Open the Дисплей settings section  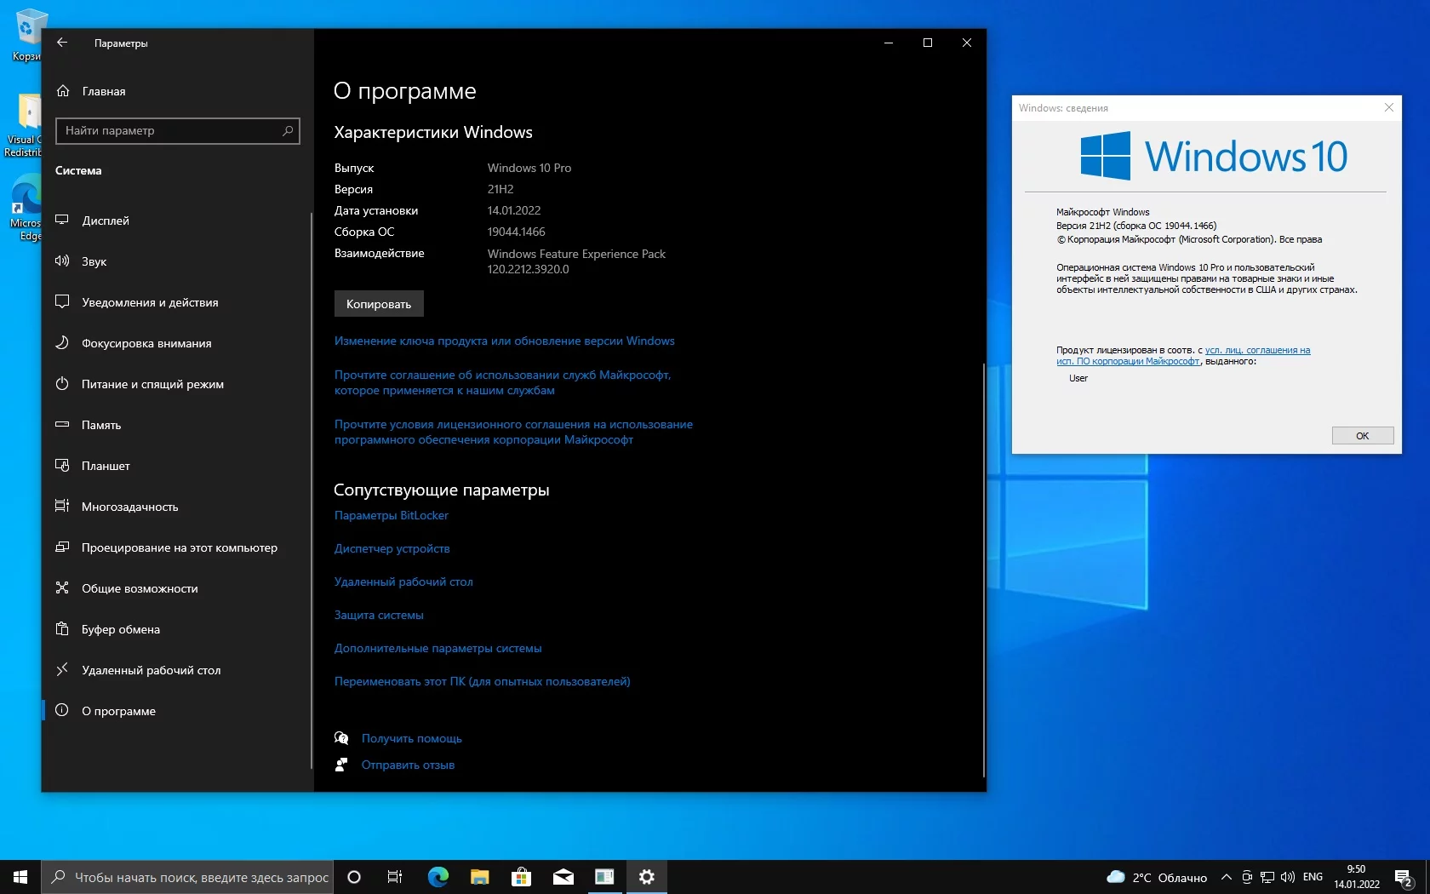tap(105, 221)
